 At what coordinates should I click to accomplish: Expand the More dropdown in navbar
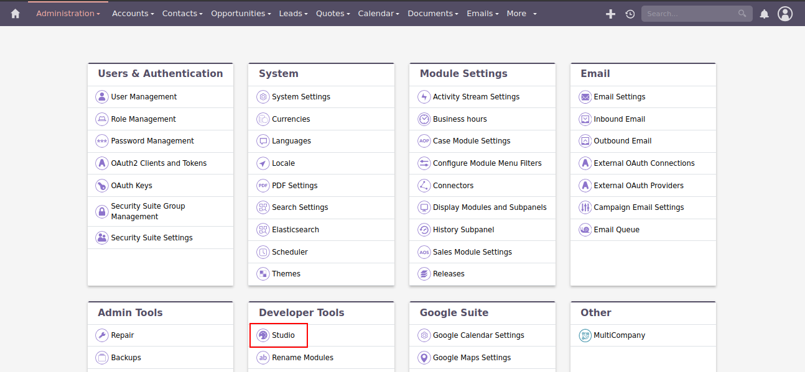tap(521, 14)
